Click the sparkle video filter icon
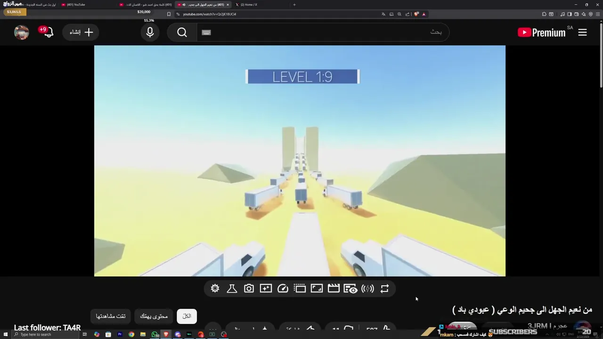 point(266,289)
